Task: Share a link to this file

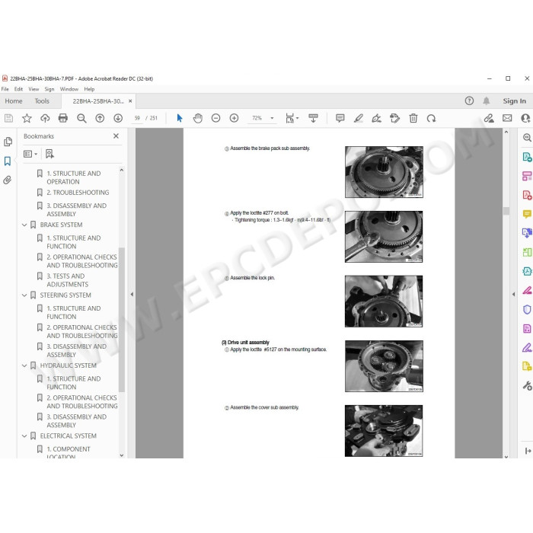Action: click(489, 118)
